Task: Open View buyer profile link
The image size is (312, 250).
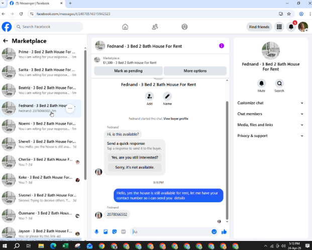Action: (x=176, y=119)
